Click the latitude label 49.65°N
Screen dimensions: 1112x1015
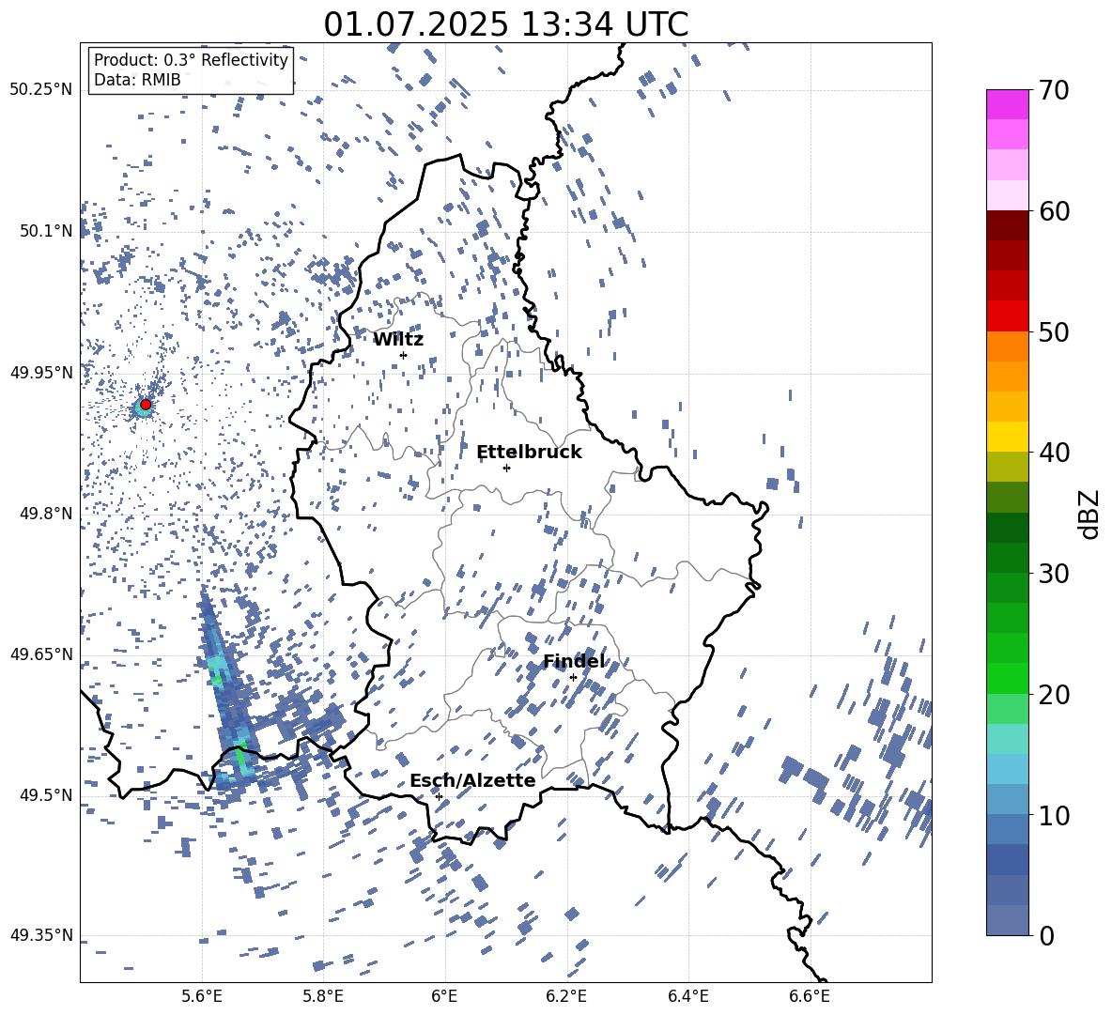click(41, 654)
